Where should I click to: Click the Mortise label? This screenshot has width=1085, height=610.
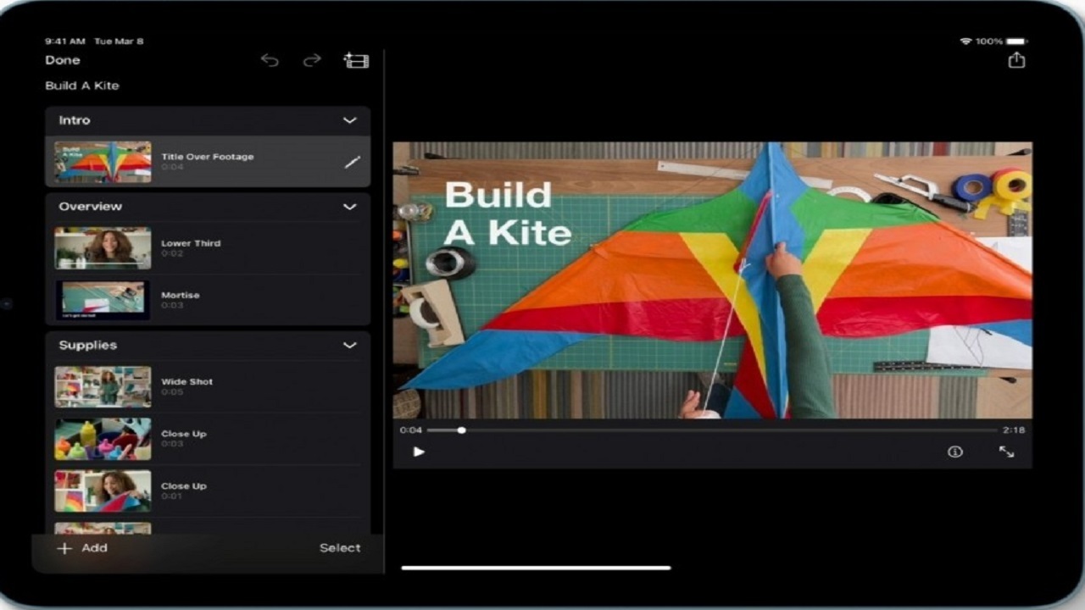pos(181,295)
